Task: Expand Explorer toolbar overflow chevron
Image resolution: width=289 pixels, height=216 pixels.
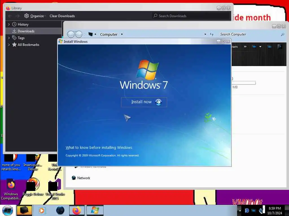Action: pyautogui.click(x=245, y=46)
